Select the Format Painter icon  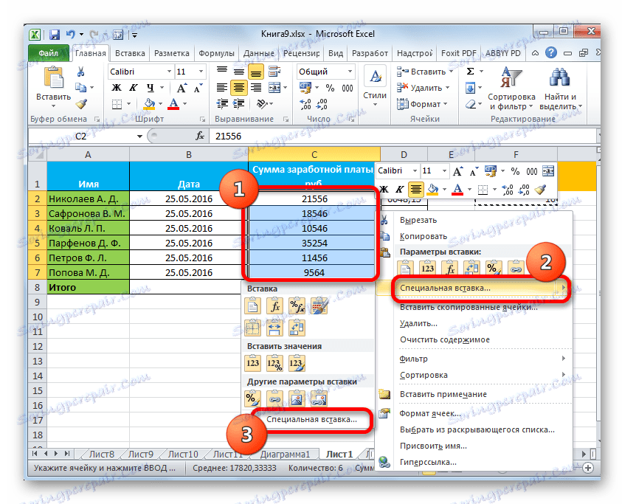81,104
